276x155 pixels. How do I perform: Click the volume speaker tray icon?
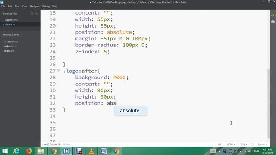pos(250,151)
